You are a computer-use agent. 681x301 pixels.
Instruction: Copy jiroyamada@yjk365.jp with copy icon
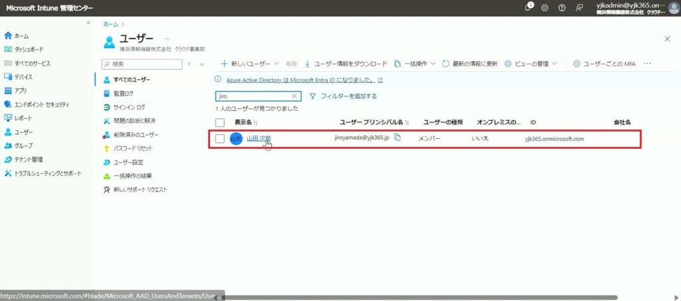(397, 138)
